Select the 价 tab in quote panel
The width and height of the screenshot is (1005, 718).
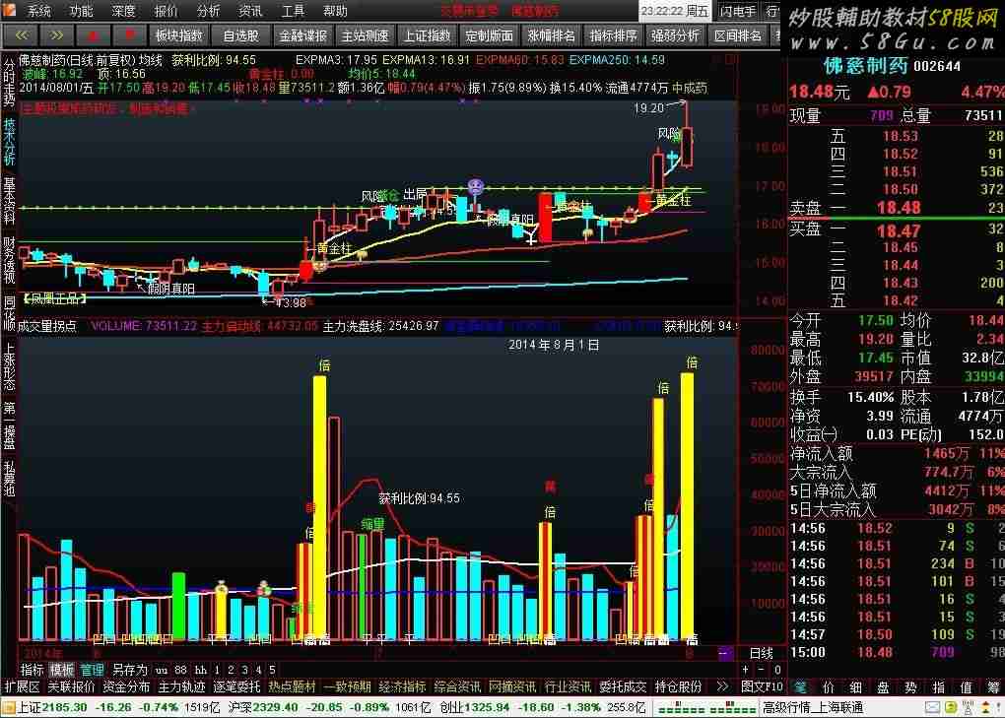point(828,687)
